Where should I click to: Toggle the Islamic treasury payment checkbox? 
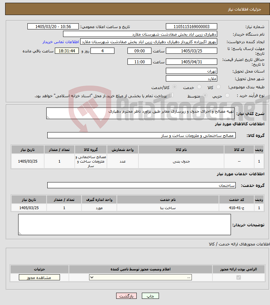(172, 95)
